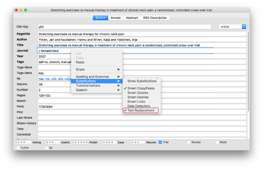Select the RSS-Description tab

coord(155,18)
